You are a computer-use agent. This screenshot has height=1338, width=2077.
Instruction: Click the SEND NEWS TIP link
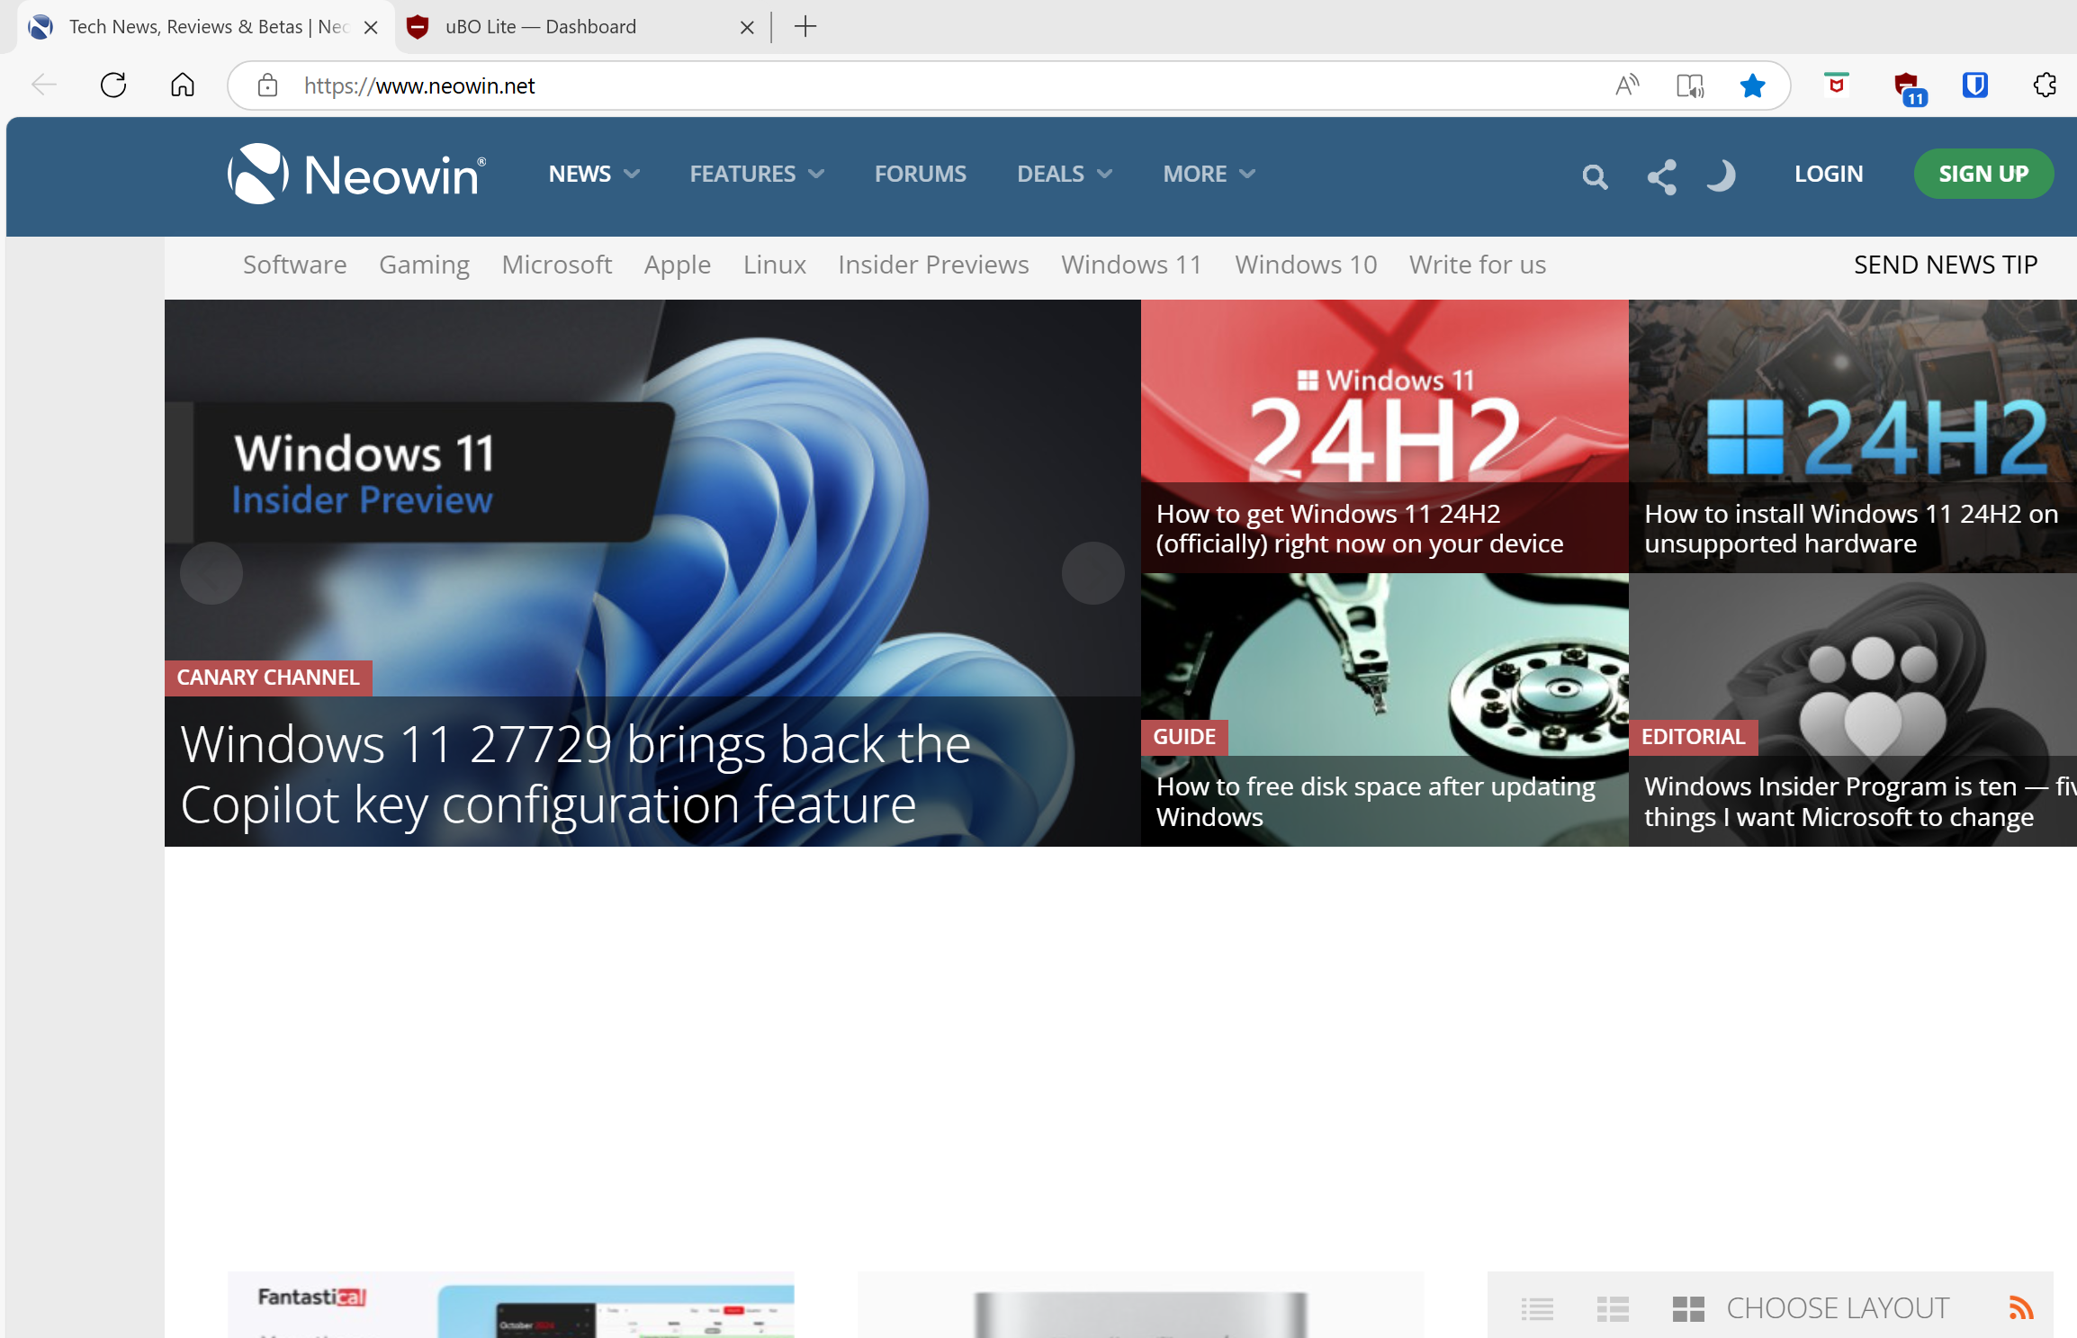point(1945,265)
